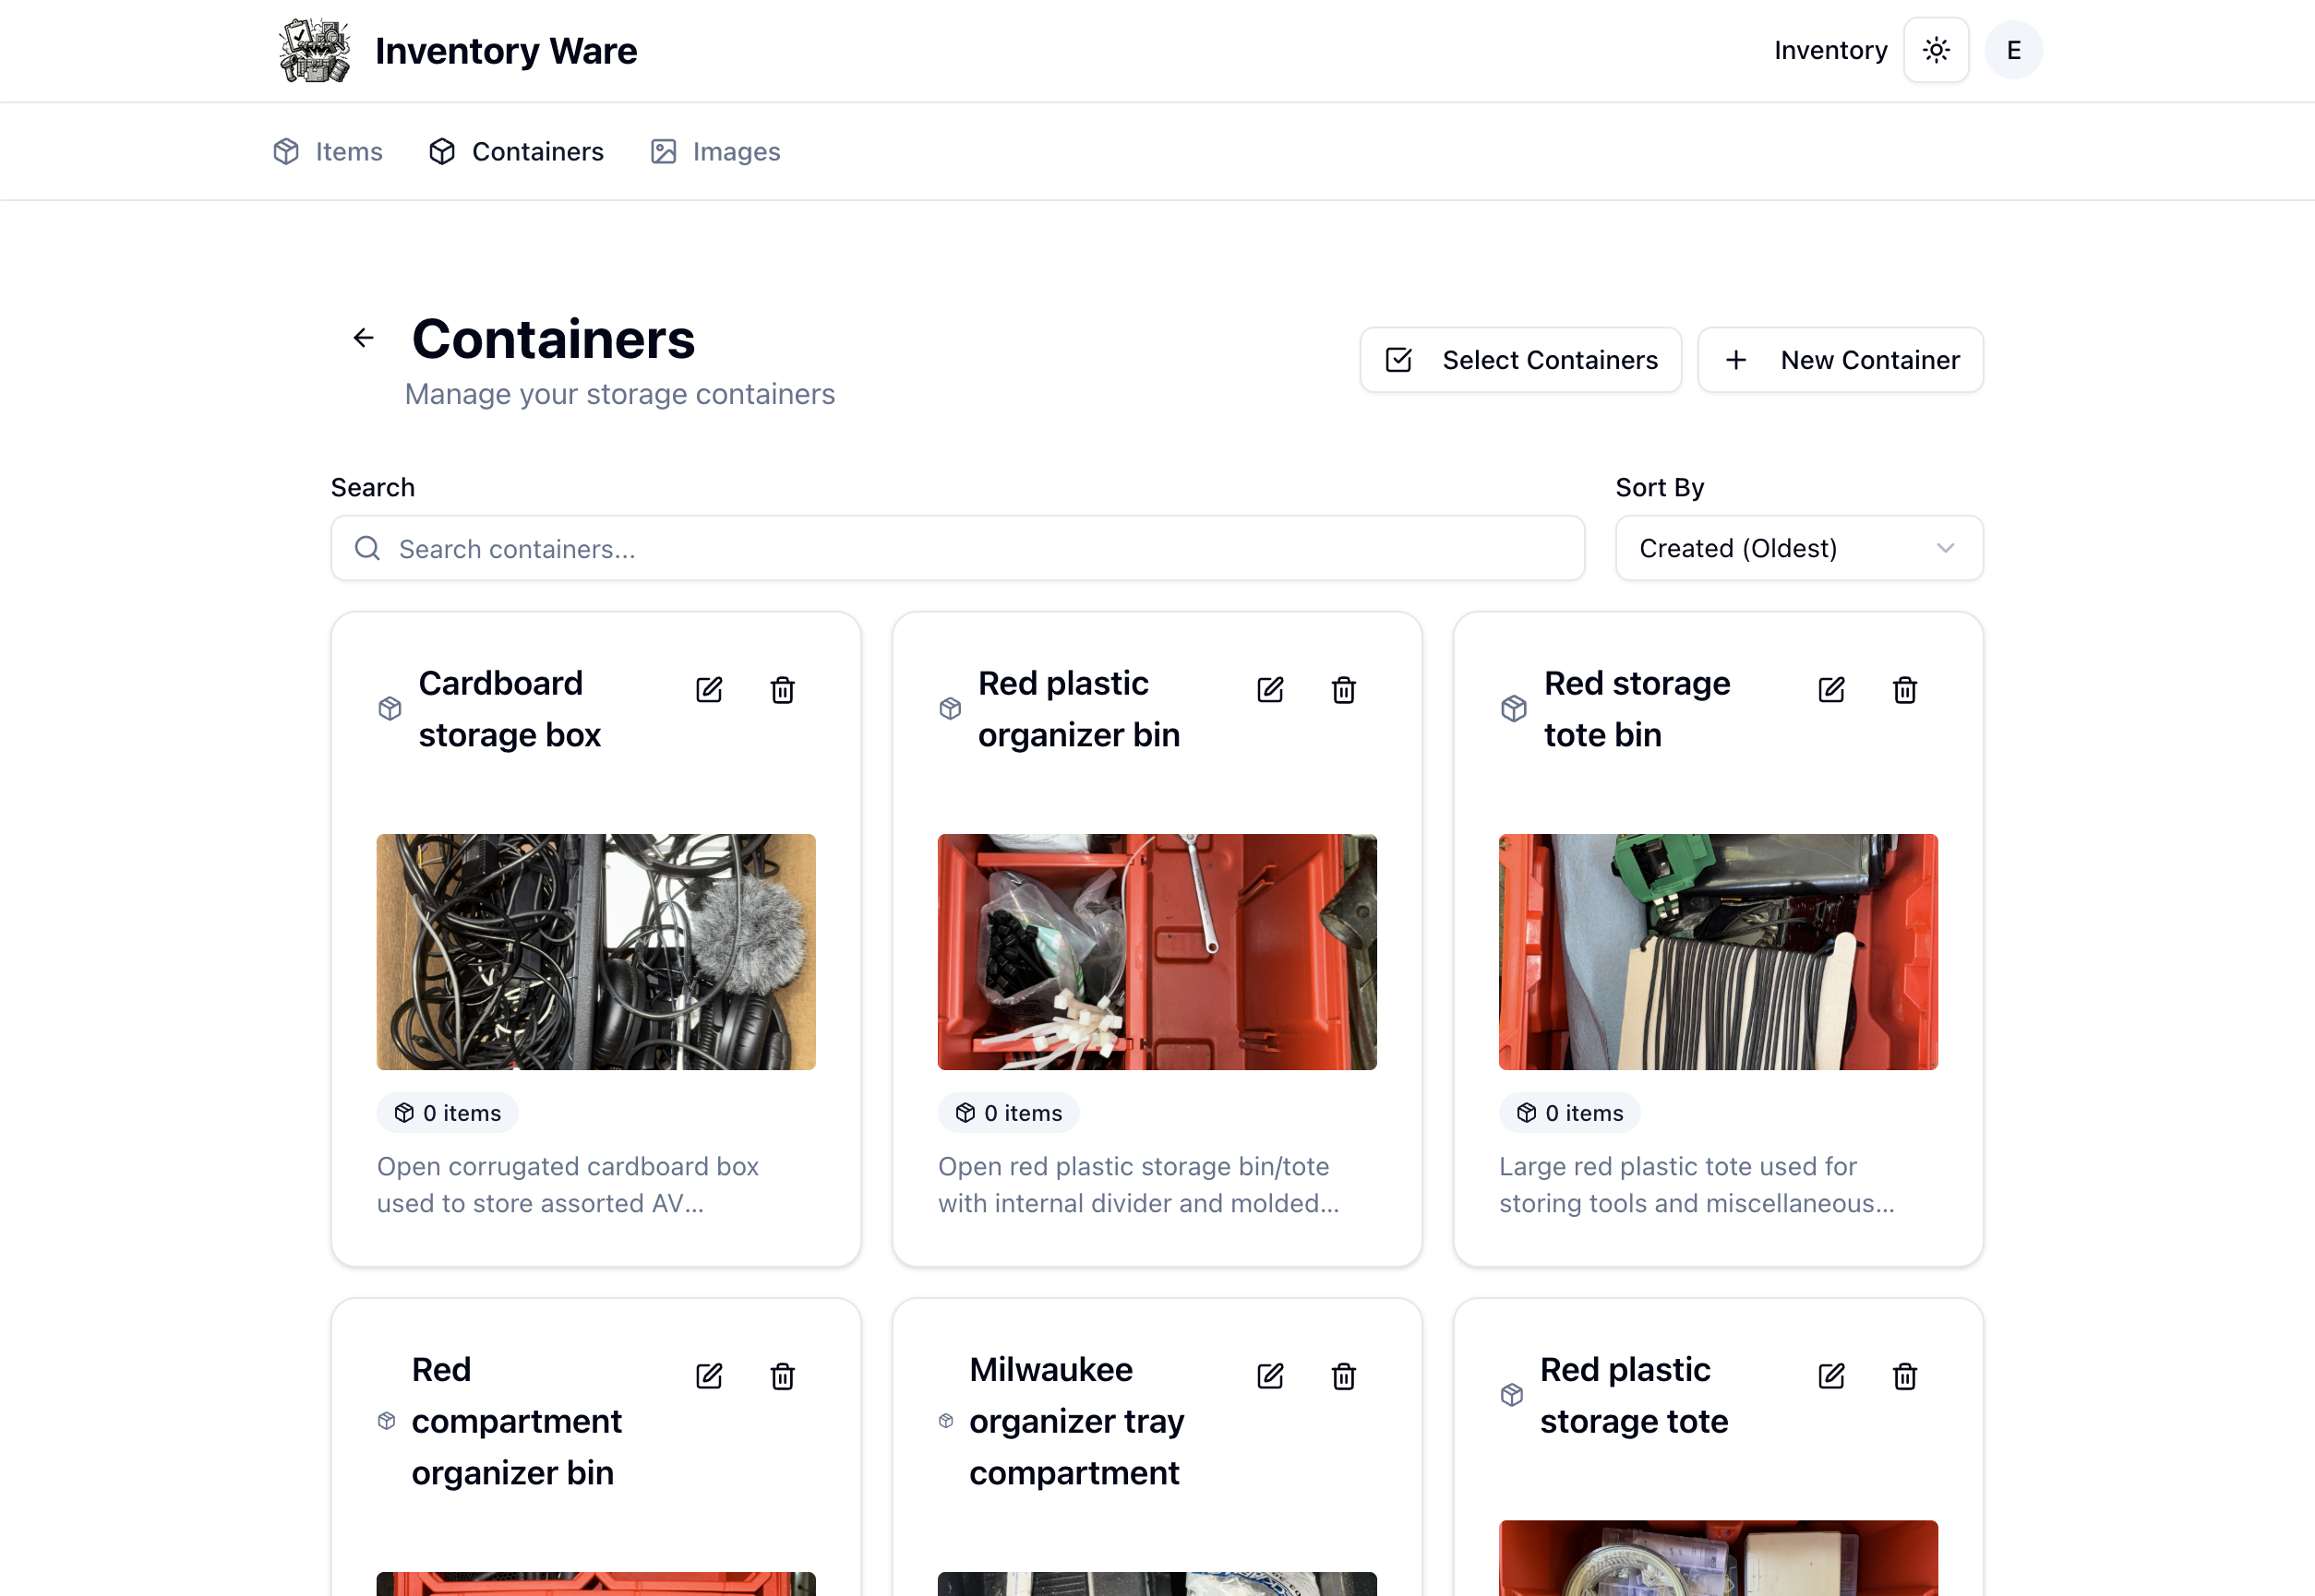
Task: Click inside the Search containers input field
Action: 955,548
